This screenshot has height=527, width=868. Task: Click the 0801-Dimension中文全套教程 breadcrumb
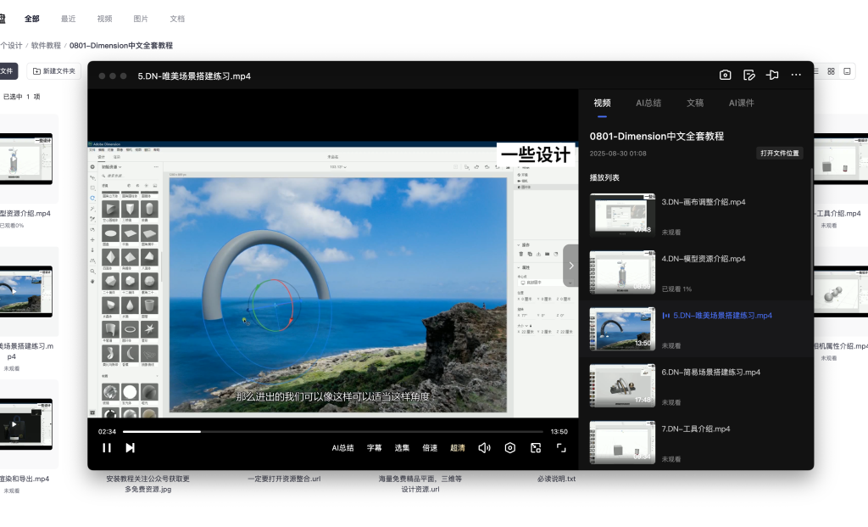coord(121,46)
